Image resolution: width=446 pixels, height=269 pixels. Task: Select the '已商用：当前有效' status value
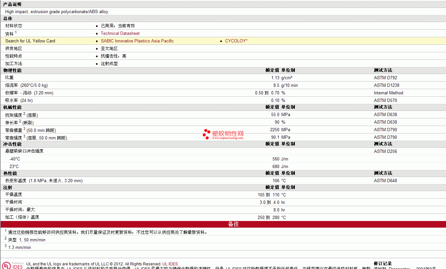118,26
